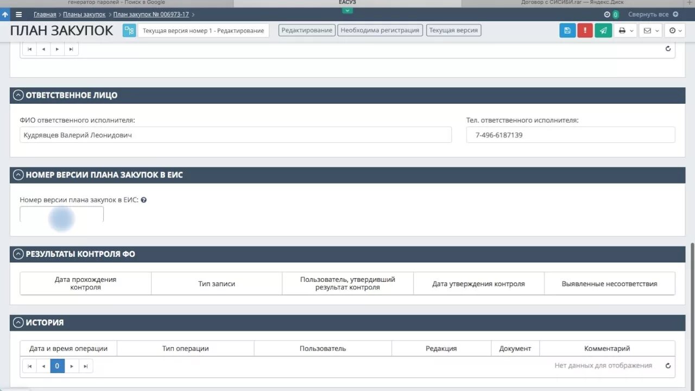Image resolution: width=695 pixels, height=391 pixels.
Task: Collapse the Ответственное лицо section
Action: point(18,95)
